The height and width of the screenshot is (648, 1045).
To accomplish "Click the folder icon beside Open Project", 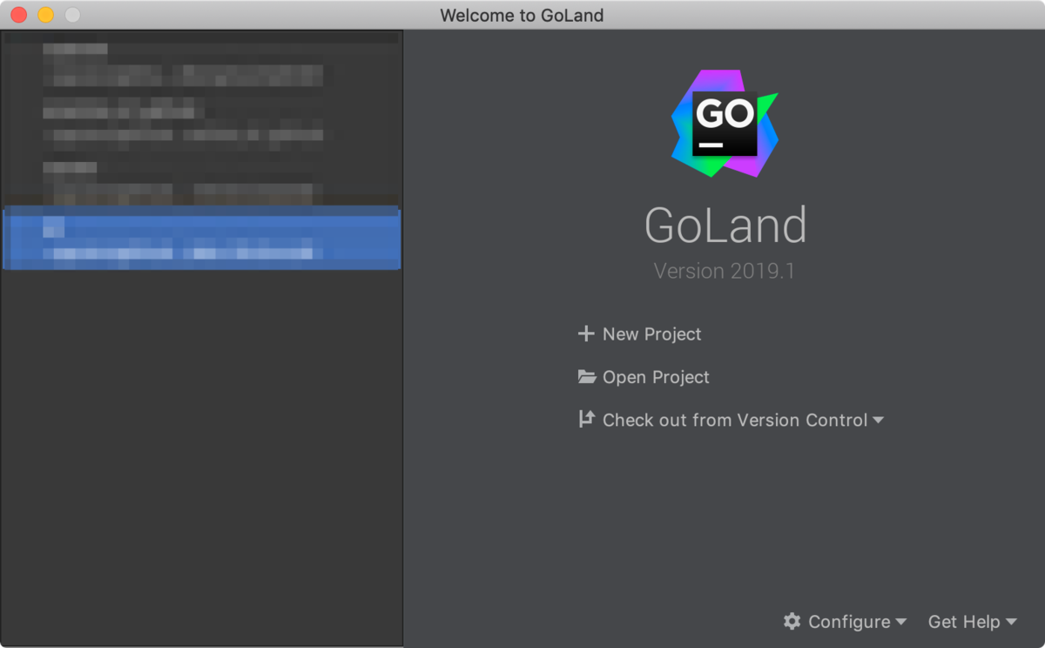I will click(x=587, y=376).
